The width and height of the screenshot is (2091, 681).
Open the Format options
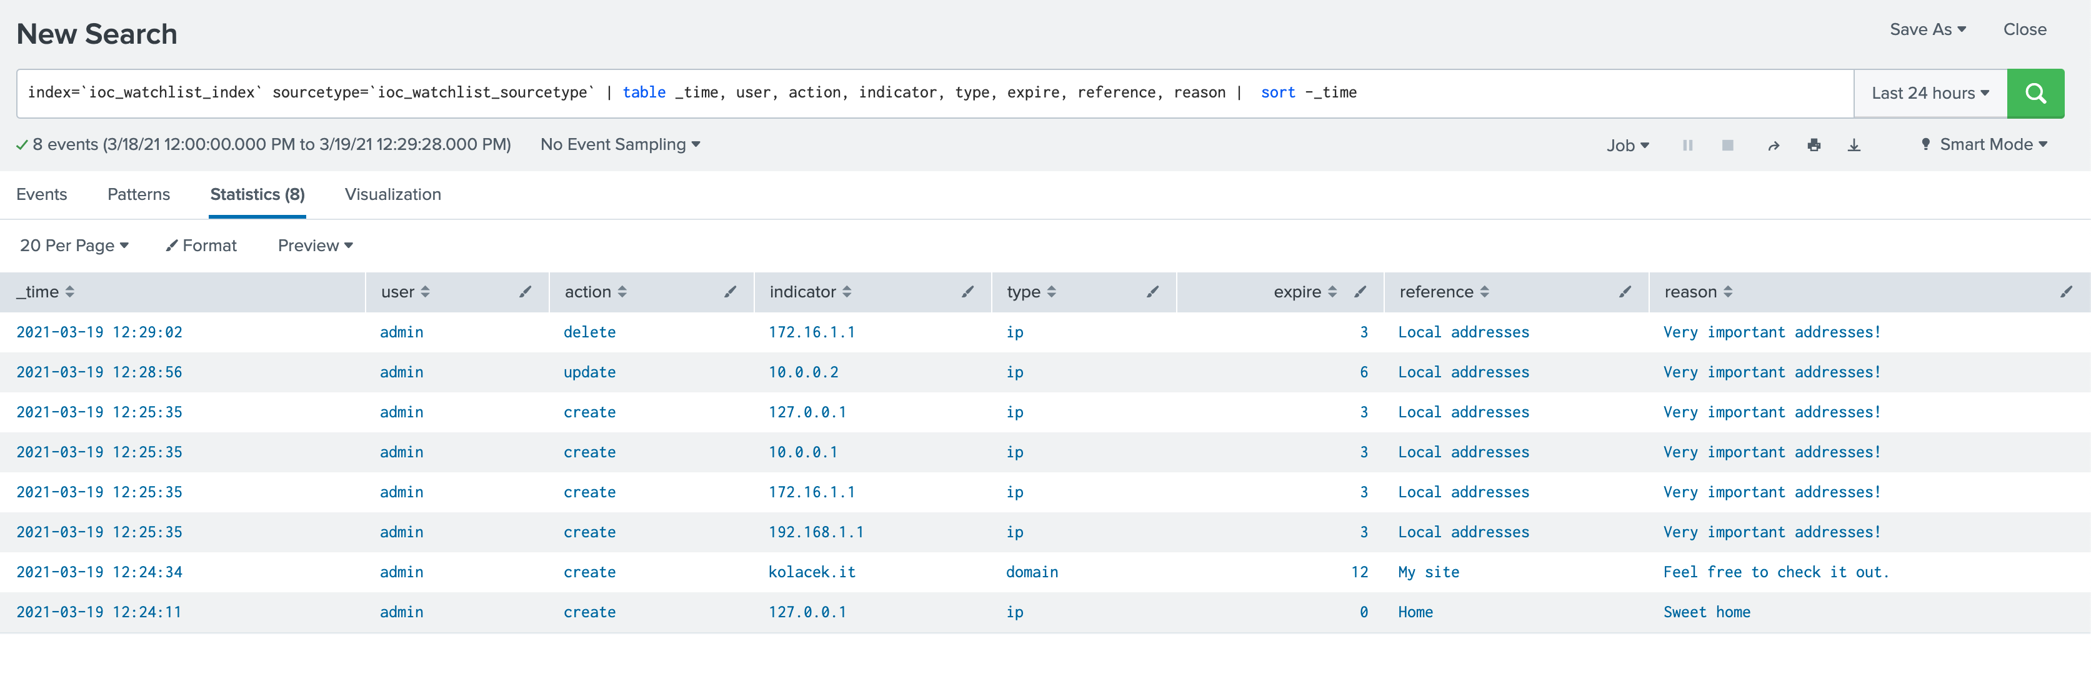coord(201,245)
